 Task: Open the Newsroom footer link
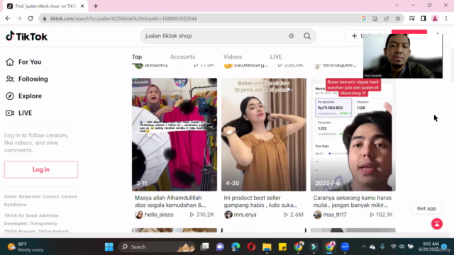[30, 197]
